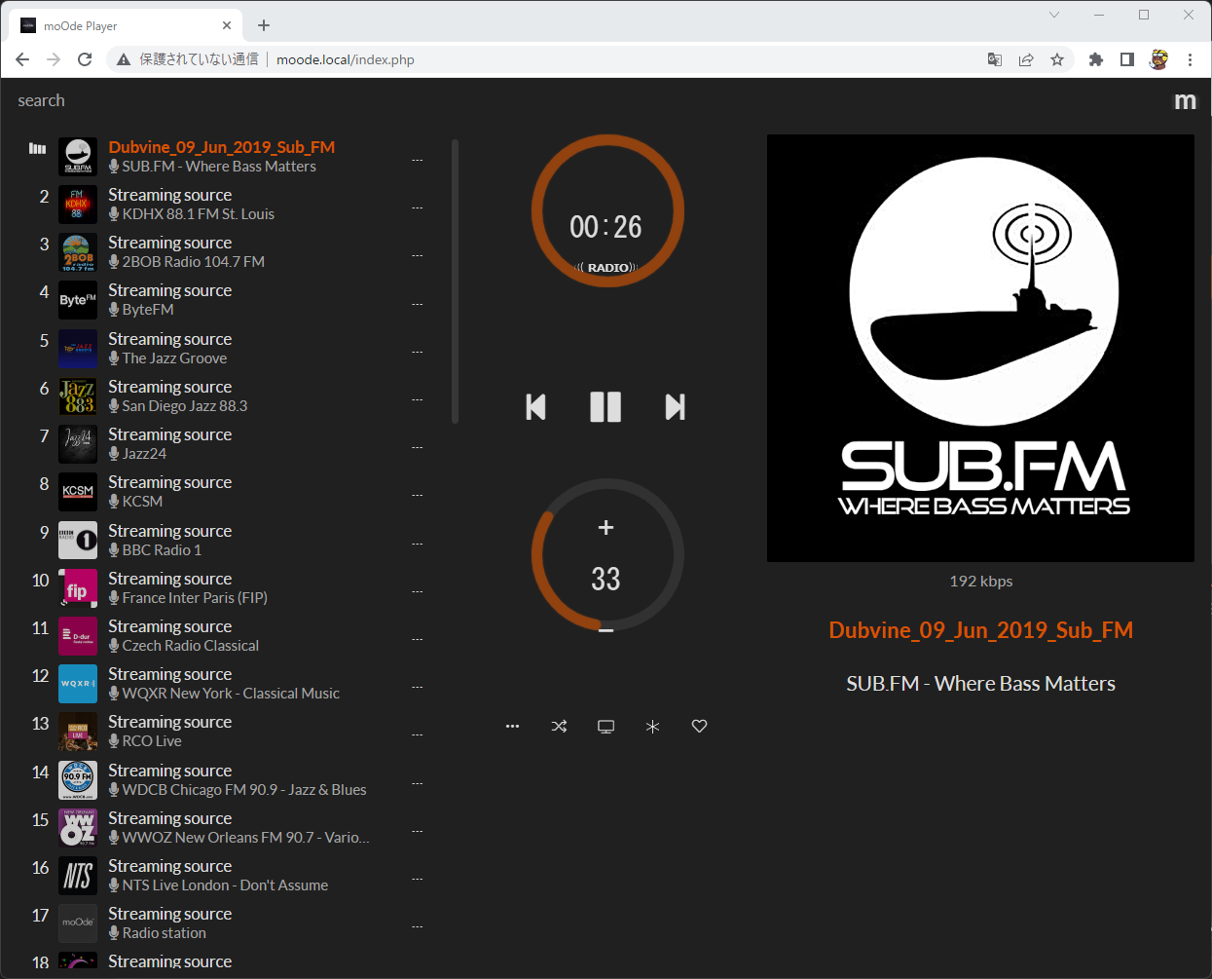Click the volume knob ring
Image resolution: width=1212 pixels, height=979 pixels.
[538, 555]
